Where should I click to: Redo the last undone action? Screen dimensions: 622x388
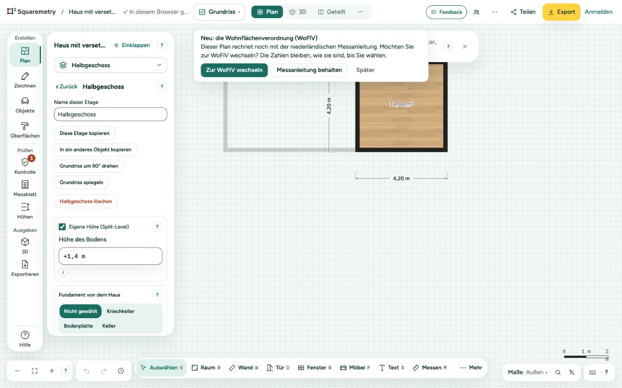pos(104,371)
